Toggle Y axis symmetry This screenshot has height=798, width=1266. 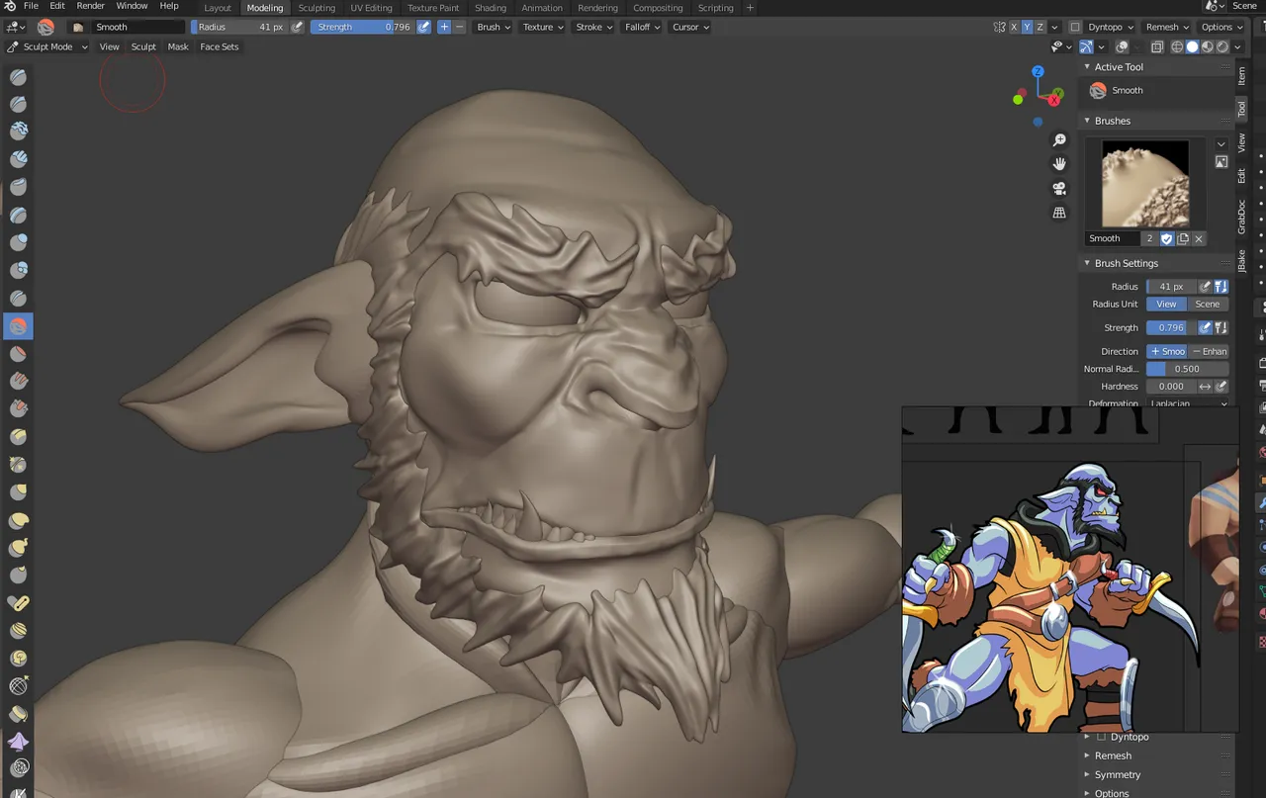coord(1027,27)
